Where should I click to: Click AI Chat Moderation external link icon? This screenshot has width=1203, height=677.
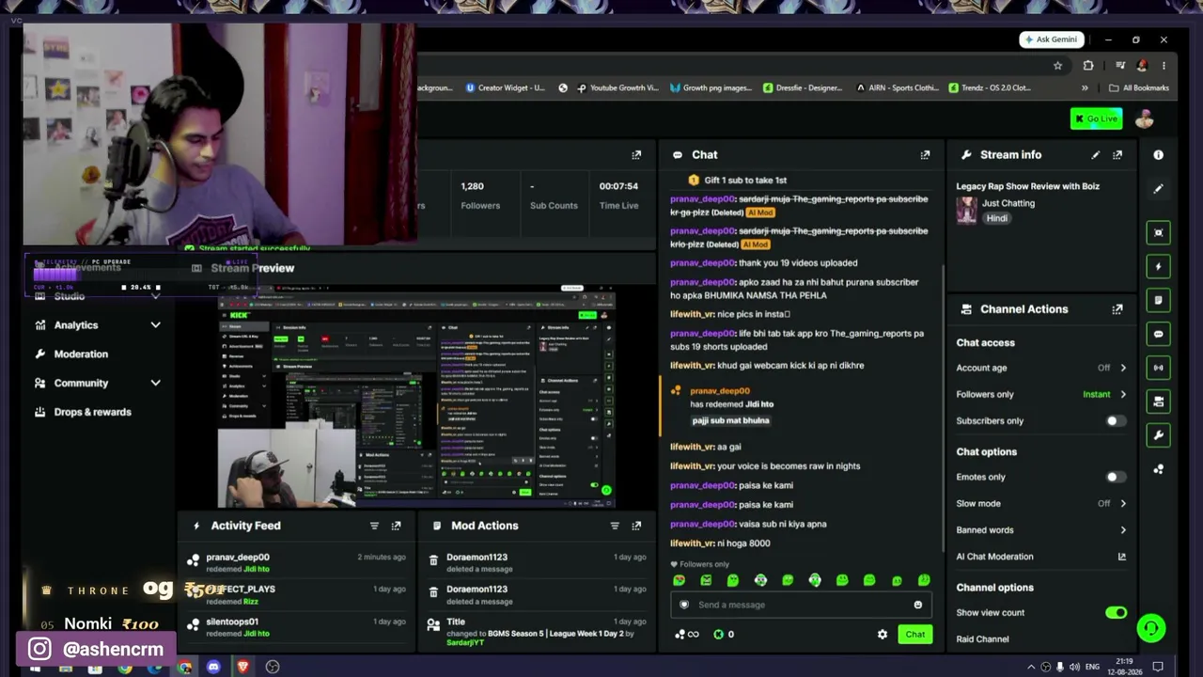(x=1121, y=557)
